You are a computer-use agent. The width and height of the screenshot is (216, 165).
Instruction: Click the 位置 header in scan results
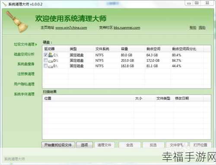click(48, 98)
